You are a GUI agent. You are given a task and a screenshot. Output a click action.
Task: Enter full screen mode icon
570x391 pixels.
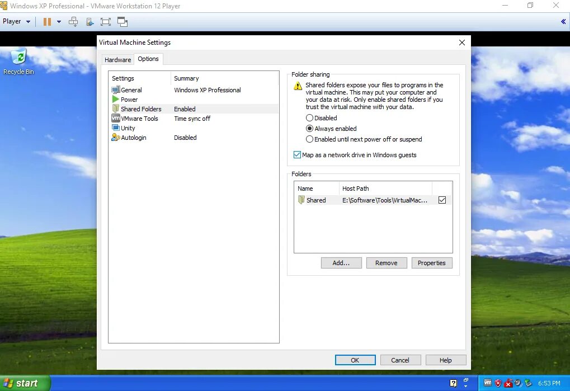(105, 22)
